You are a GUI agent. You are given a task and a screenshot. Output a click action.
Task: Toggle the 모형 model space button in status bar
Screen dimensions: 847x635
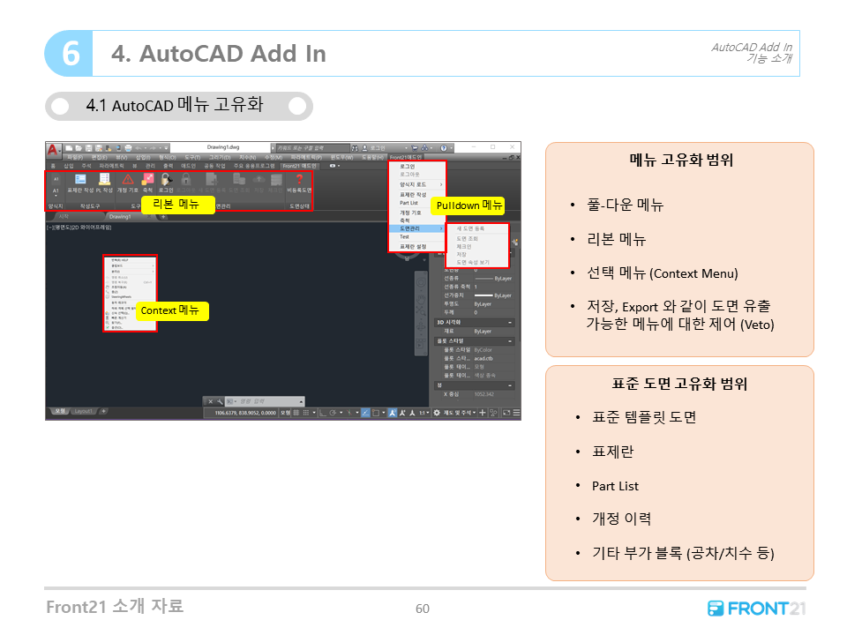coord(285,413)
